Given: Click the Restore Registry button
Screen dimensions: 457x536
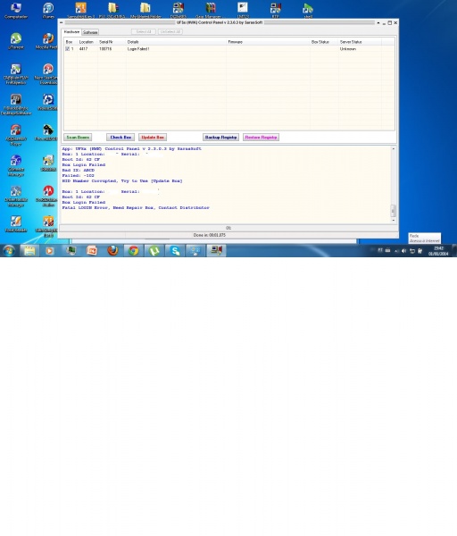Looking at the screenshot, I should point(261,137).
